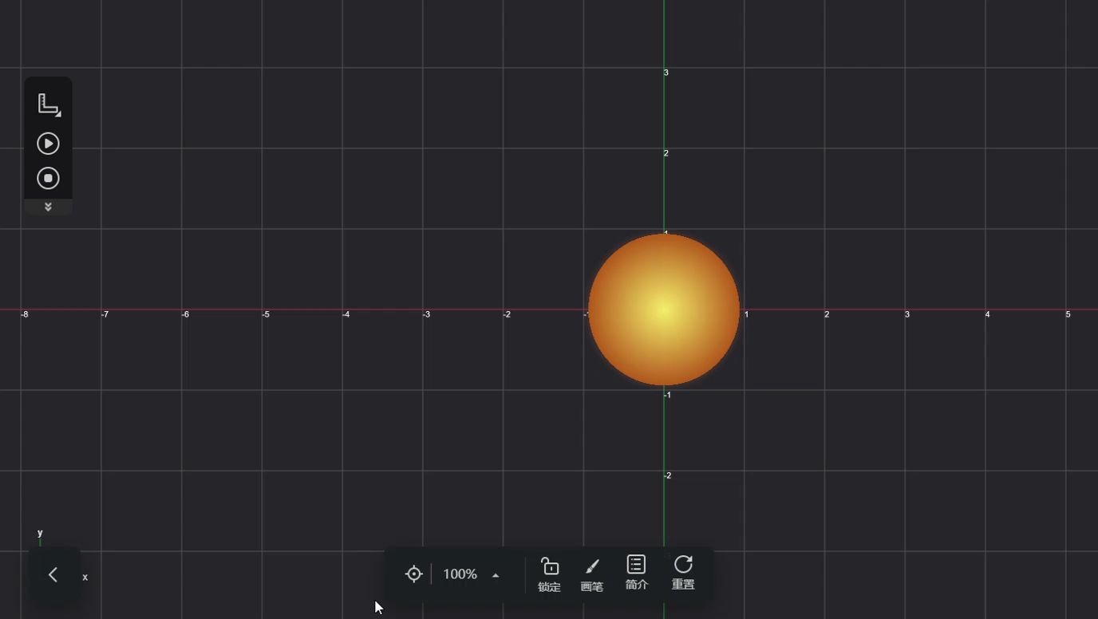This screenshot has width=1098, height=619.
Task: Click the x-axis label 4
Action: tap(987, 314)
